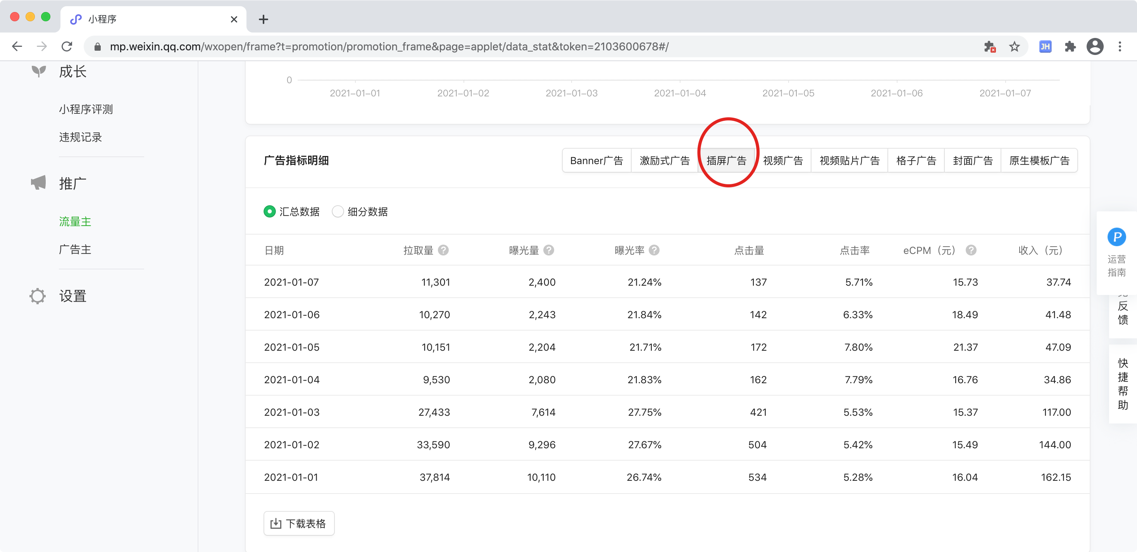This screenshot has height=552, width=1137.
Task: Click the Chrome profile avatar icon
Action: [1095, 47]
